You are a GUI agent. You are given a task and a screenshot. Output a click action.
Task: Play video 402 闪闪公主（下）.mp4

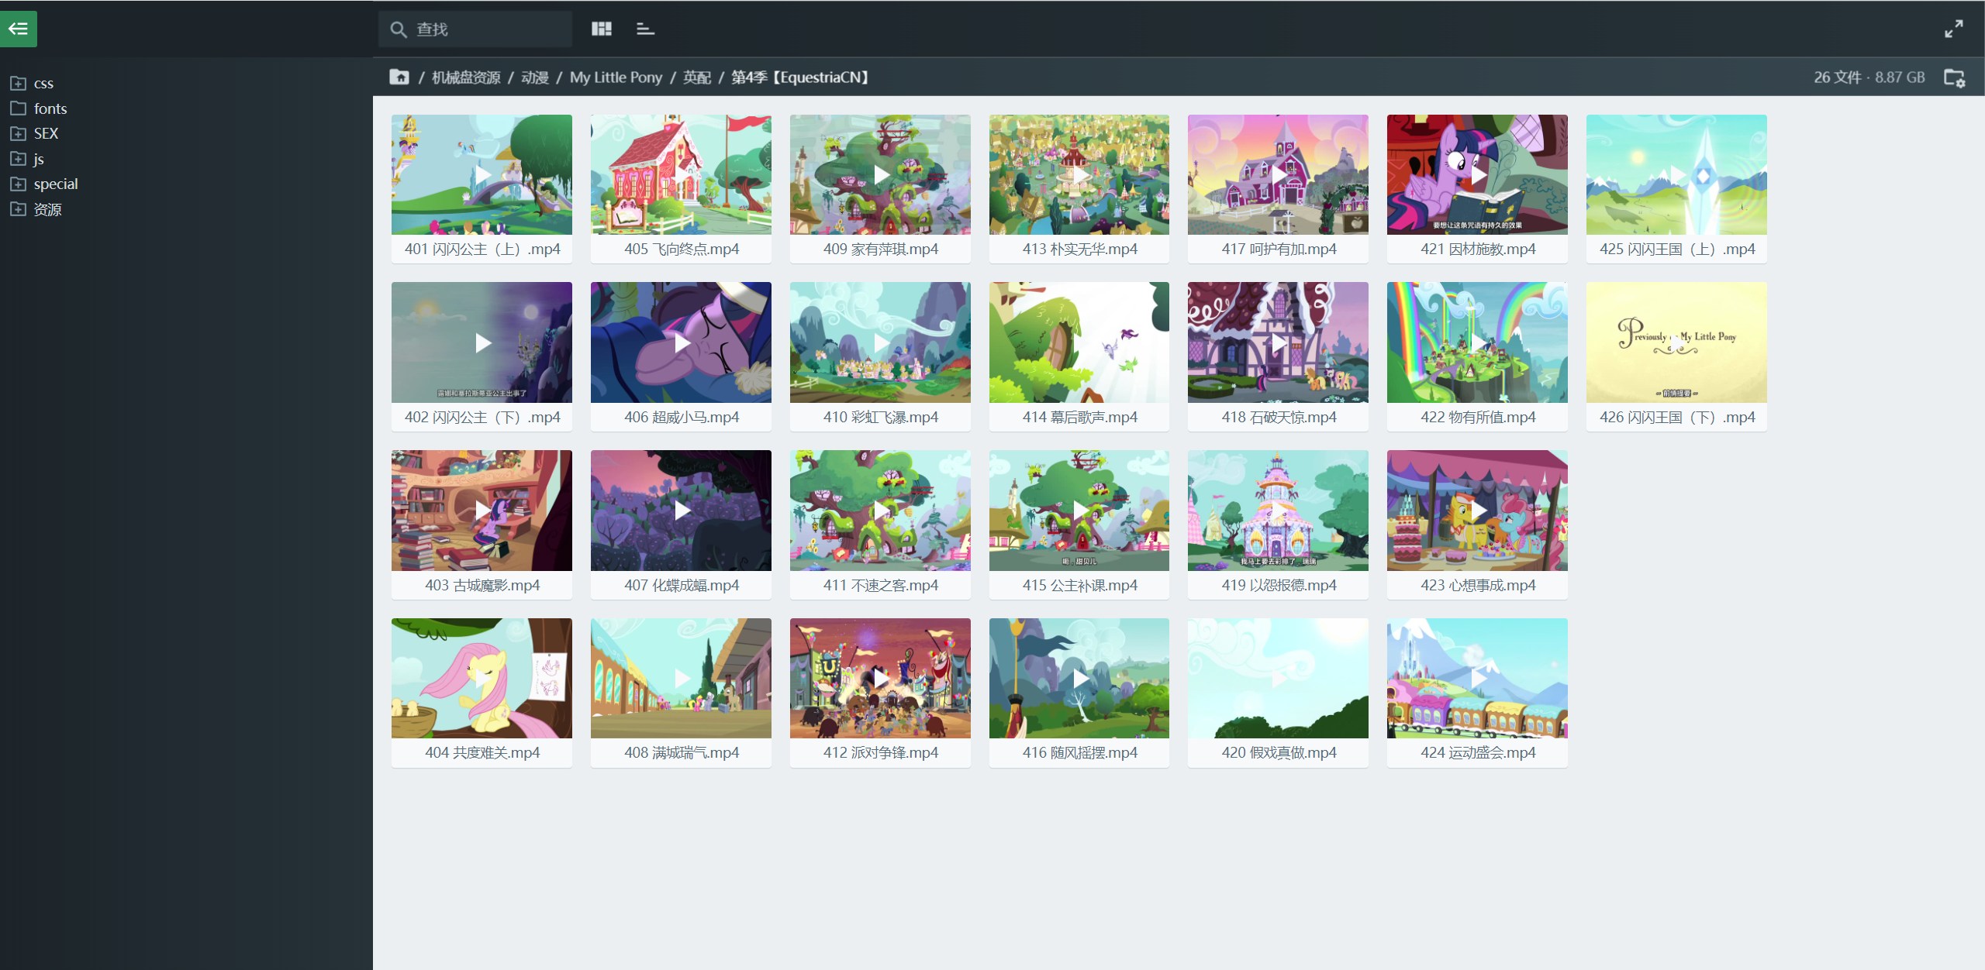point(482,342)
